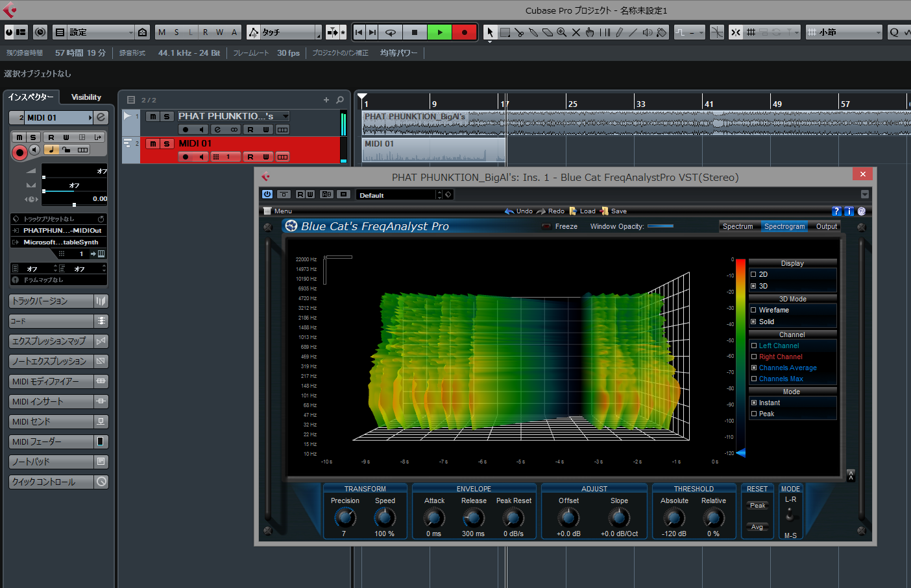This screenshot has height=588, width=911.
Task: Click Redo in FreqAnalyst toolbar
Action: click(x=550, y=211)
